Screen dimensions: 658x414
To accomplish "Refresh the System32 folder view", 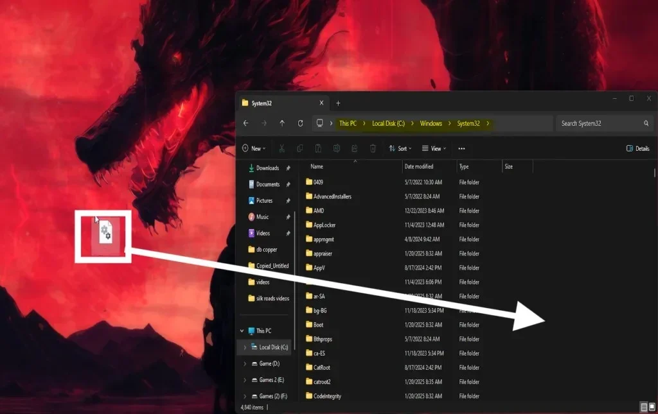I will (300, 123).
